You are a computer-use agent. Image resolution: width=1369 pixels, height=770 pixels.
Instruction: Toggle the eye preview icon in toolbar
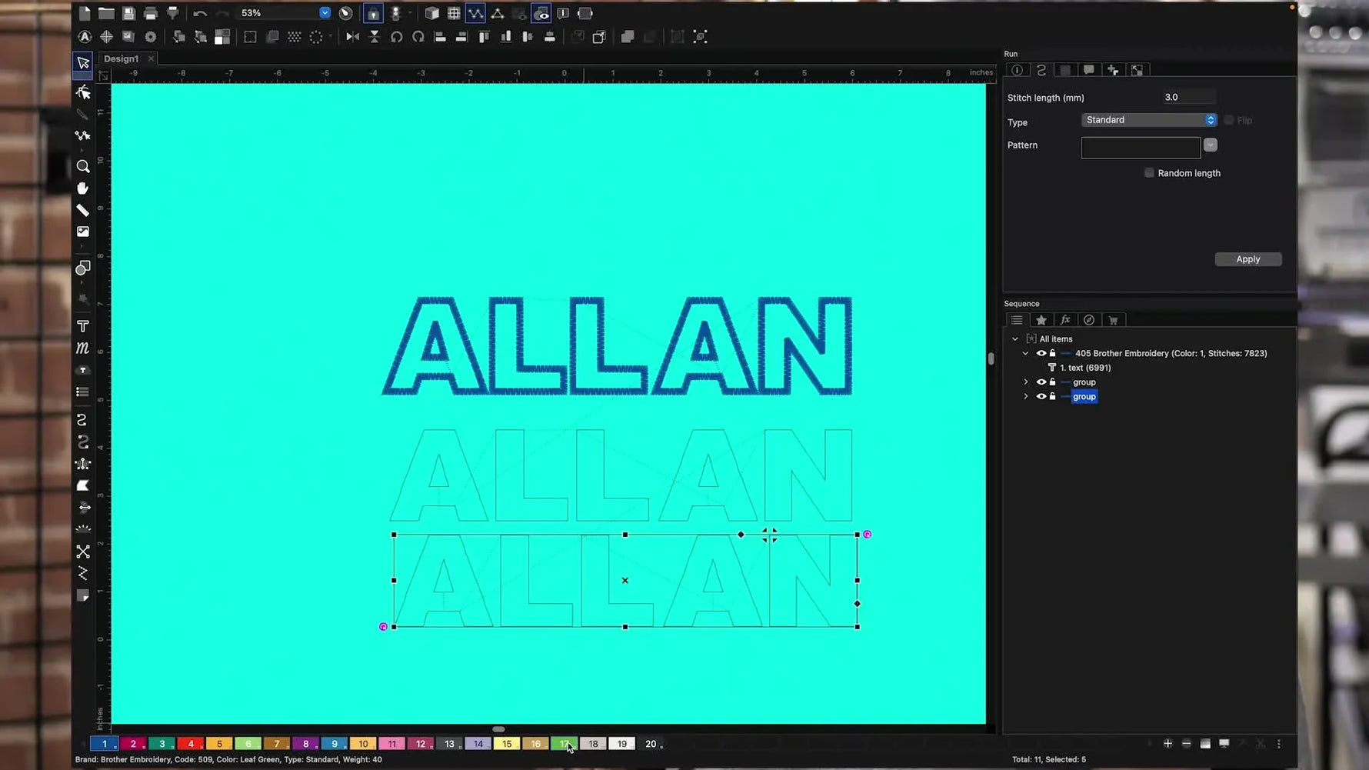click(541, 13)
